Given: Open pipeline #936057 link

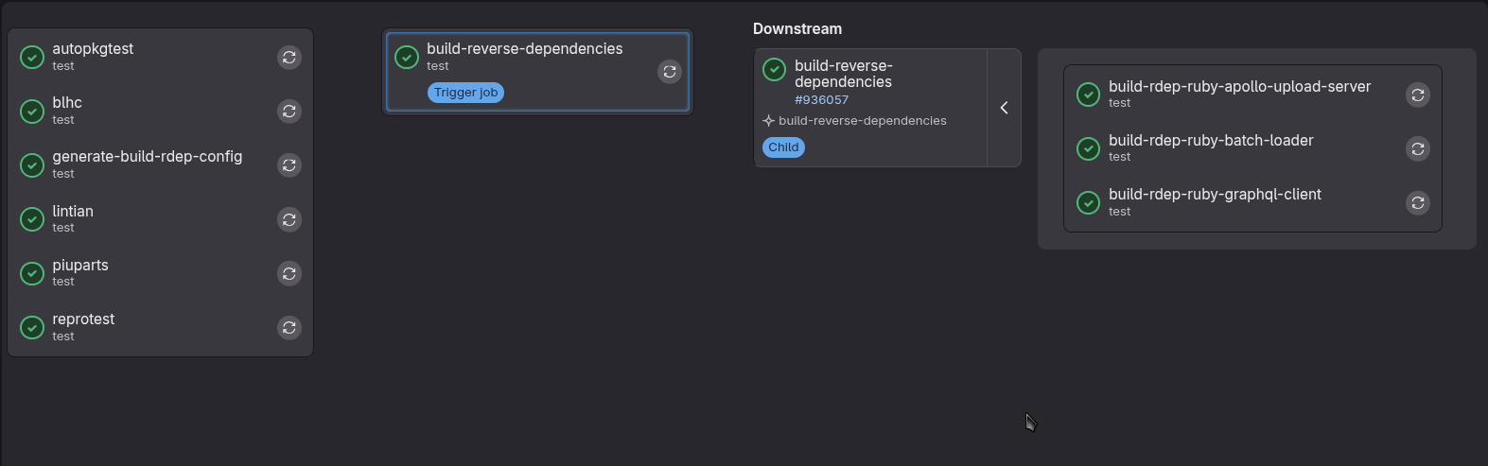Looking at the screenshot, I should coord(821,100).
